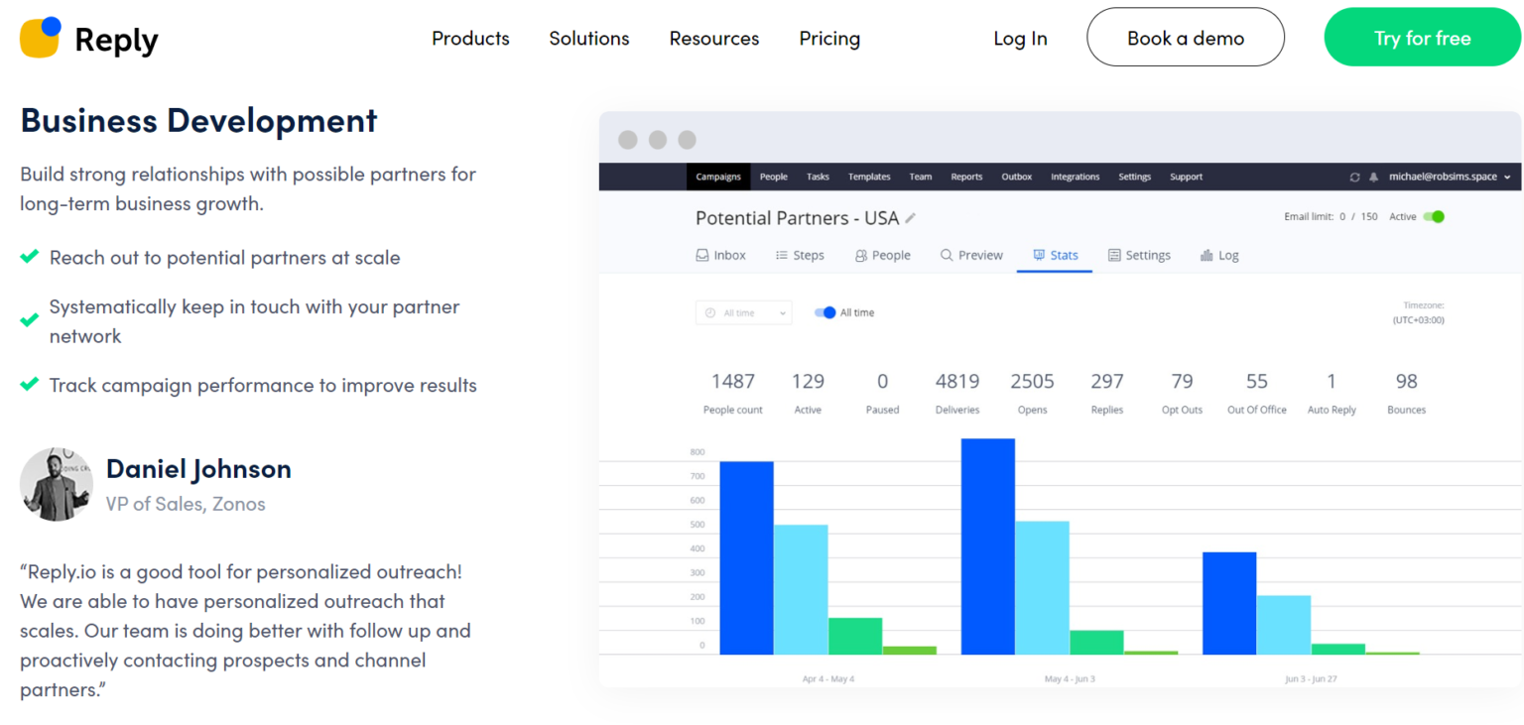
Task: Click the VP of Sales, Zonos text
Action: pos(186,504)
